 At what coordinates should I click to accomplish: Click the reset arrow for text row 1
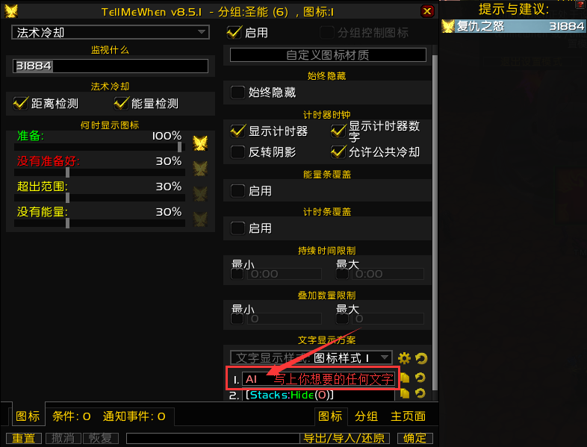click(x=420, y=378)
